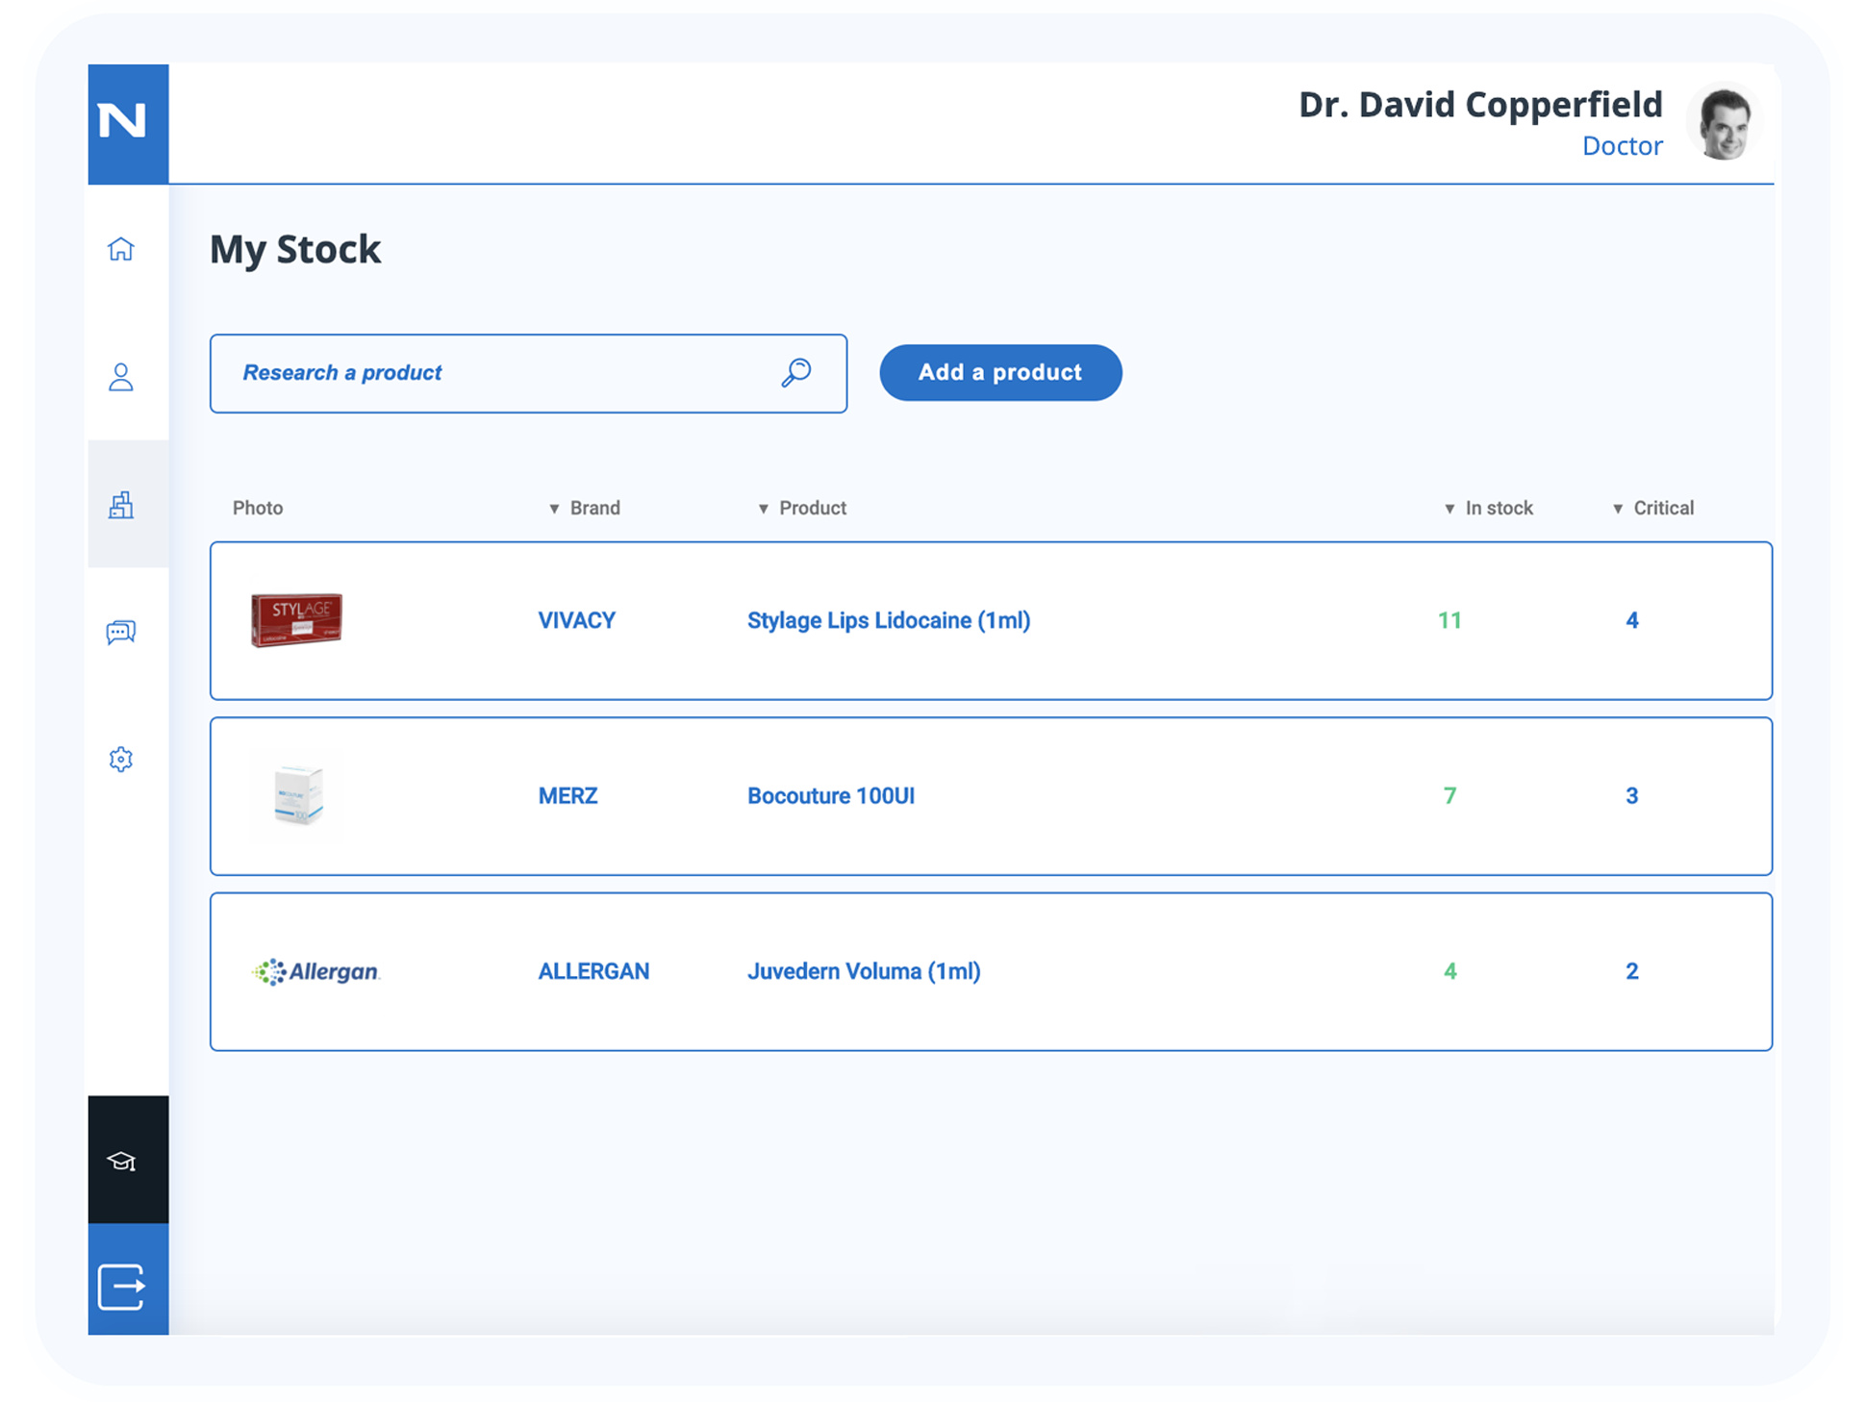Click the Dr. David Copperfield name
The width and height of the screenshot is (1866, 1402).
point(1480,104)
